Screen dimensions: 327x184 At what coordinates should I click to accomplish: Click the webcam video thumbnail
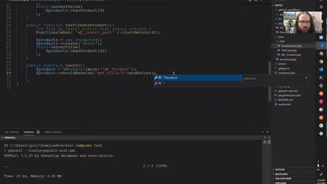[302, 22]
